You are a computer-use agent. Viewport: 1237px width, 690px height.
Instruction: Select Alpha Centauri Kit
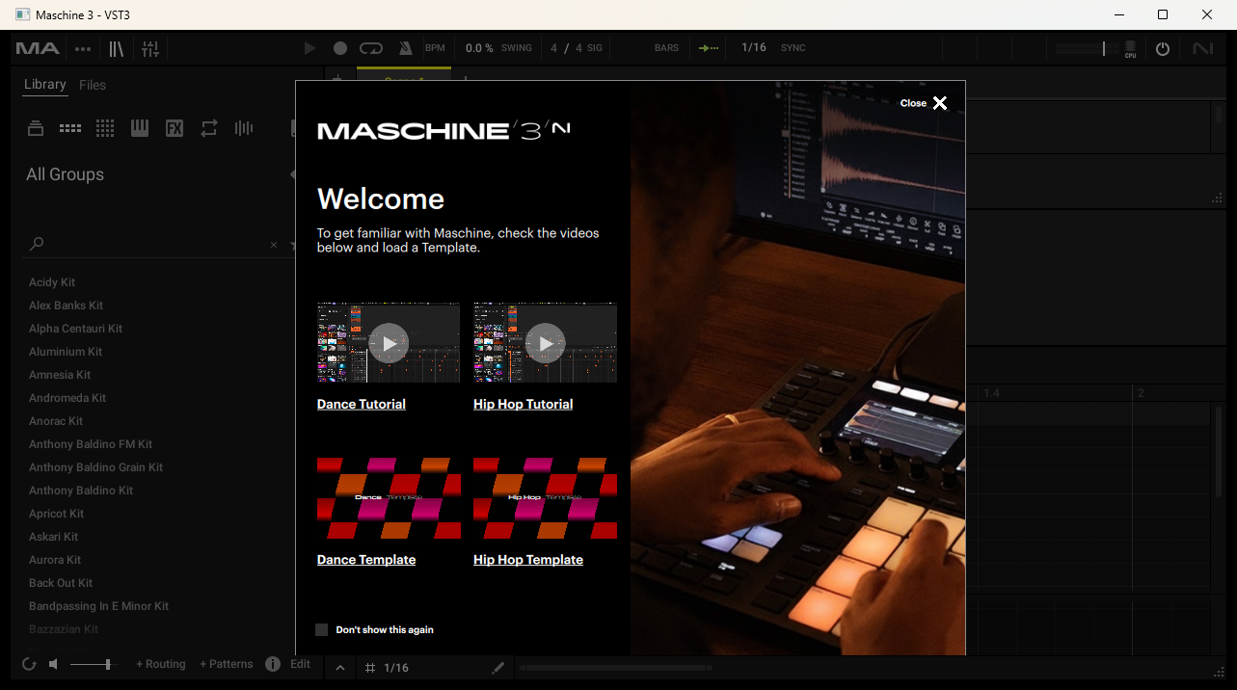pyautogui.click(x=75, y=329)
